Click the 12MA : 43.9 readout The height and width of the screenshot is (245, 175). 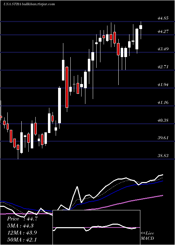22,232
